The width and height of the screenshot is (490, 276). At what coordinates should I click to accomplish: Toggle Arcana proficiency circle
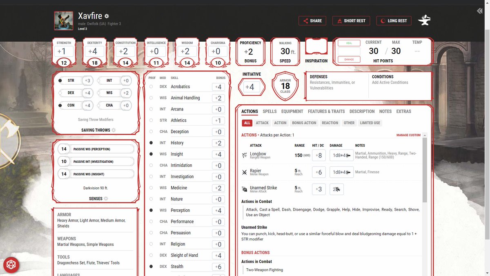pyautogui.click(x=151, y=109)
